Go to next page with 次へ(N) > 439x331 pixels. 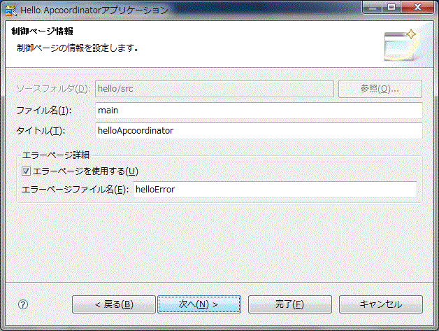(199, 304)
